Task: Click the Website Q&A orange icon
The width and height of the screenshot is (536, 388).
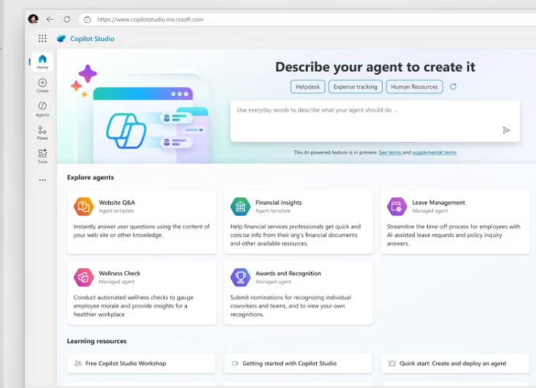Action: tap(84, 207)
